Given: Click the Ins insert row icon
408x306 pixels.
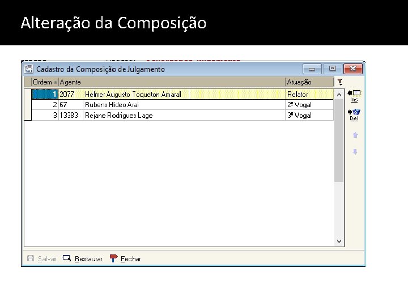Looking at the screenshot, I should (354, 96).
